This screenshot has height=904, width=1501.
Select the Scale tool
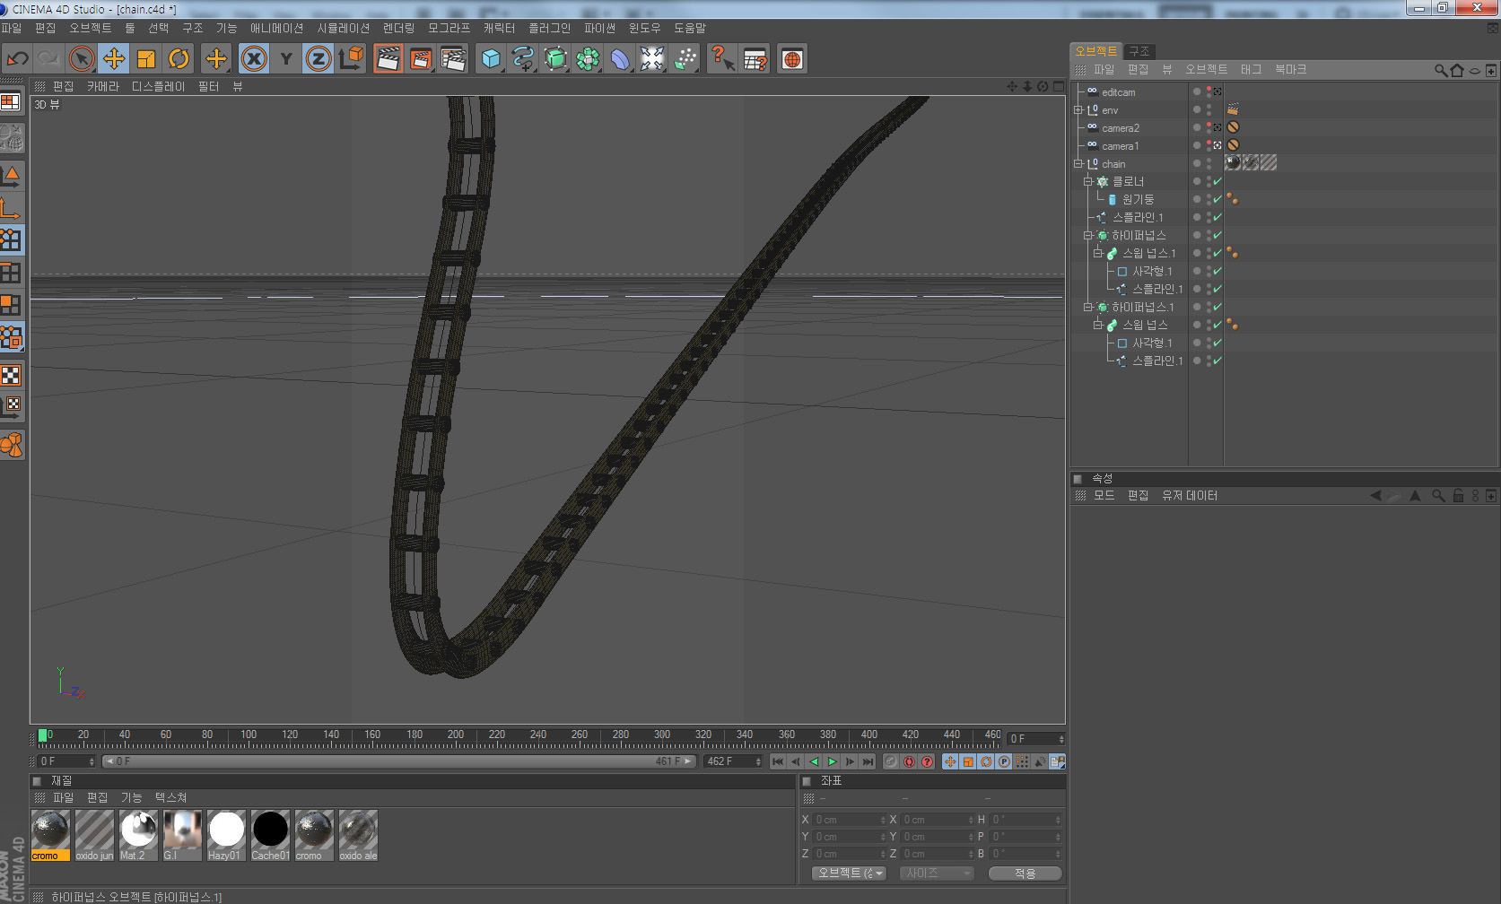click(146, 59)
